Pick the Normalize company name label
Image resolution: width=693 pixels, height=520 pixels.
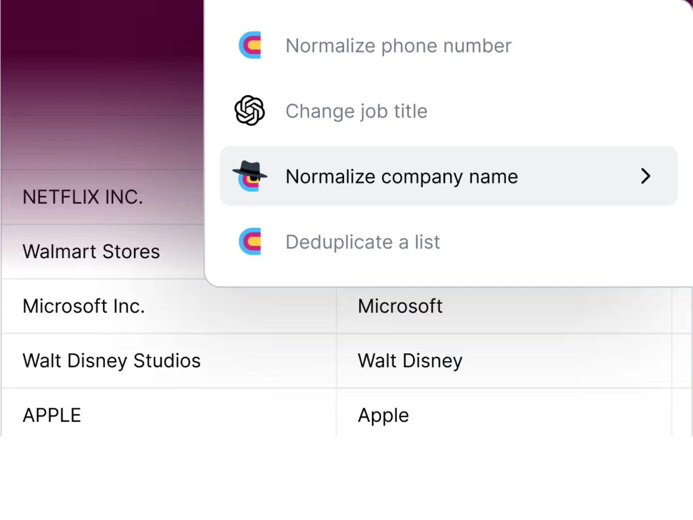[x=402, y=176]
